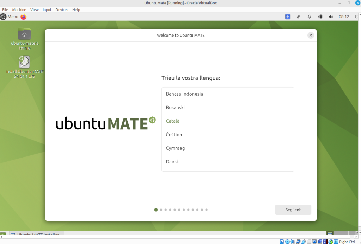Click the panel clock showing 08:12
Viewport: 361px width, 244px height.
(x=344, y=17)
